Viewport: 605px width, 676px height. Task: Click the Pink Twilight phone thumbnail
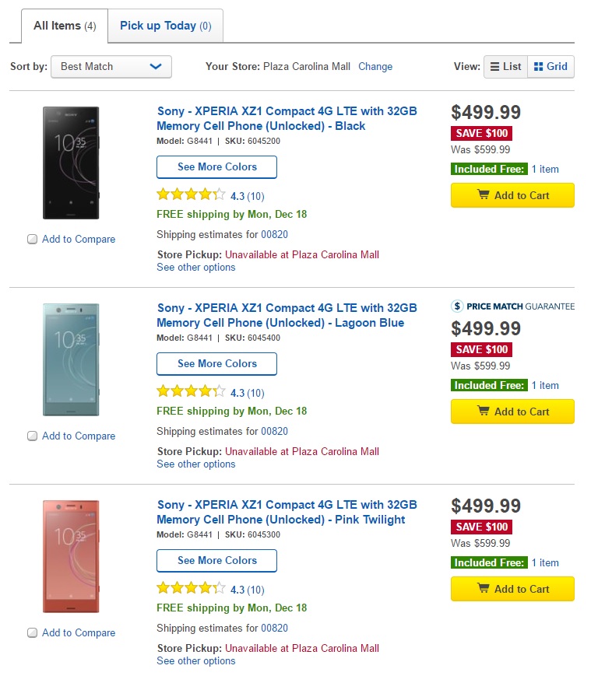click(x=71, y=556)
